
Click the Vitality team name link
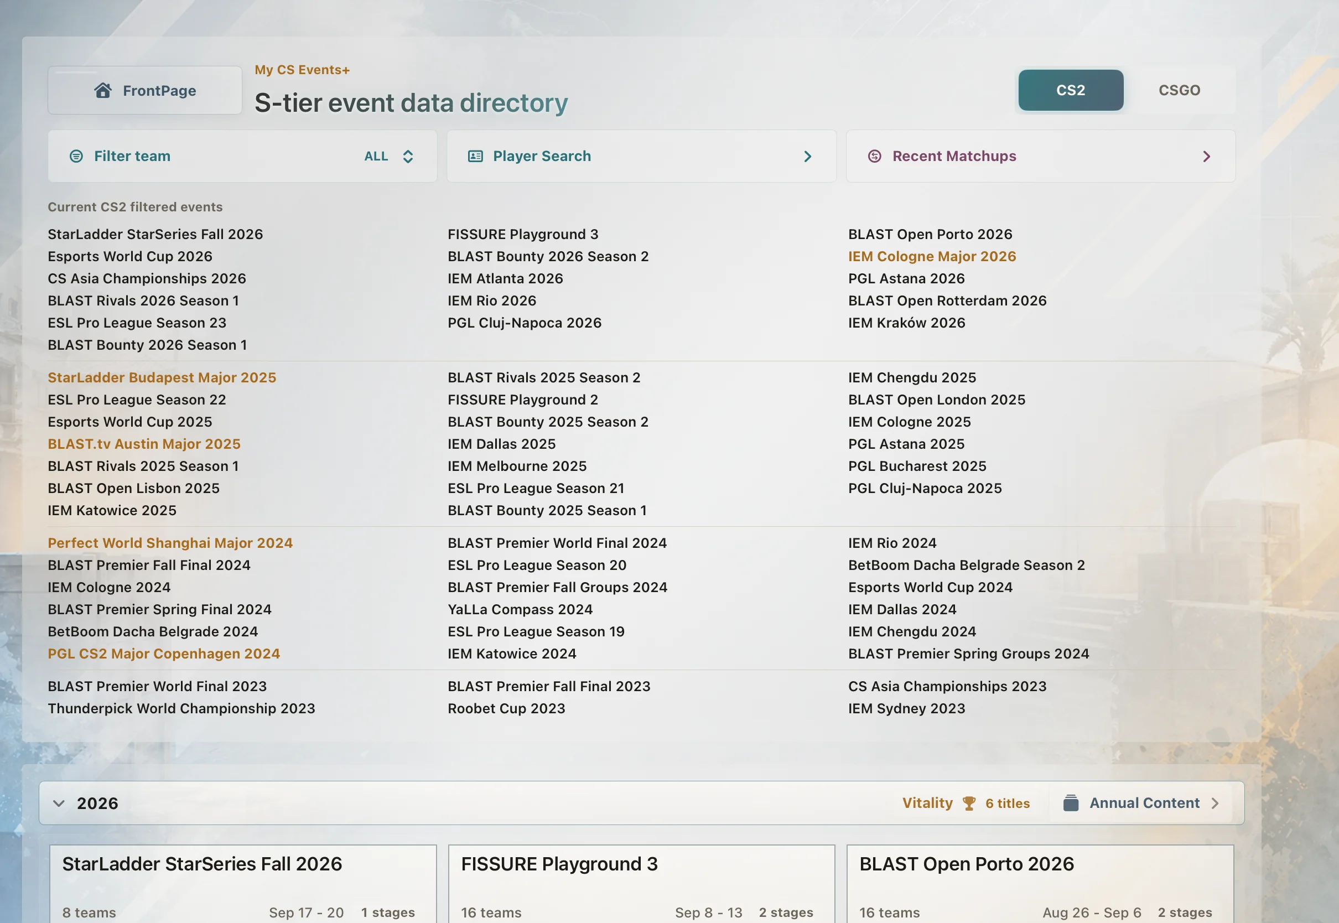(927, 803)
